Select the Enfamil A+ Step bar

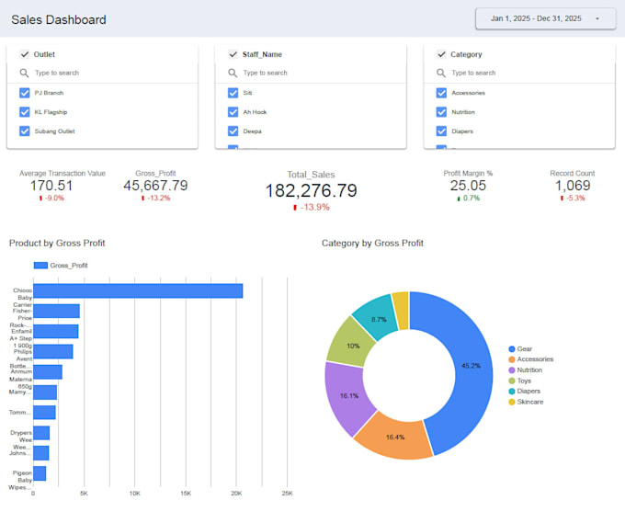coord(56,331)
